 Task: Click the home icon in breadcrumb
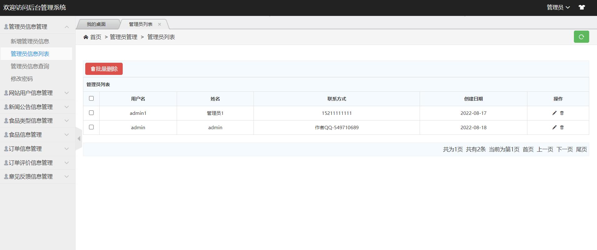[x=86, y=37]
